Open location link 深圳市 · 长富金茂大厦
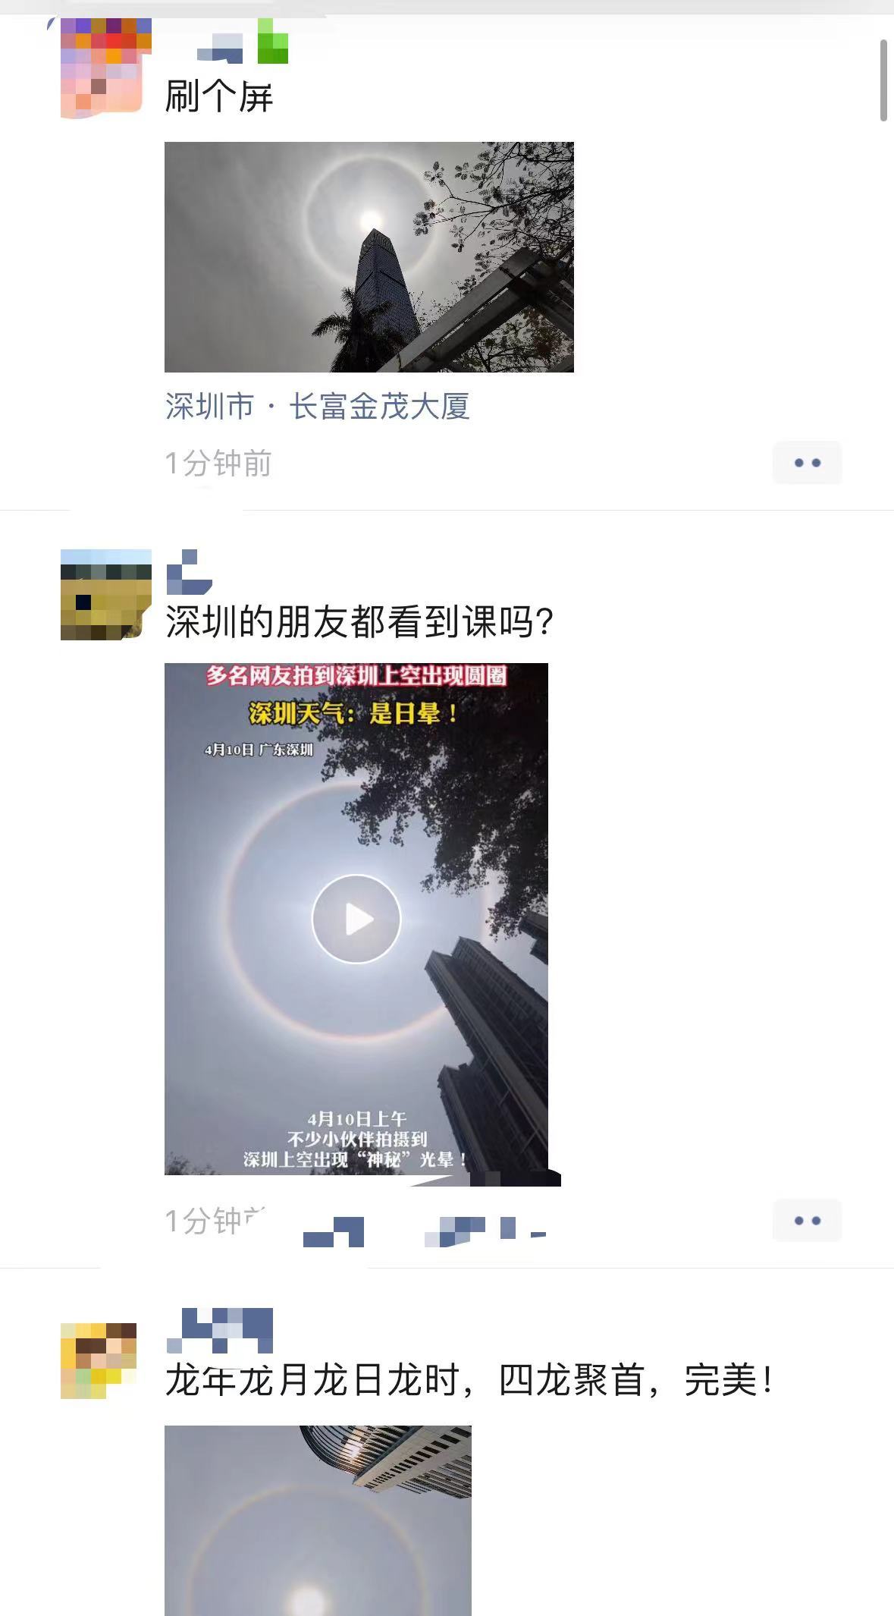 (x=318, y=406)
